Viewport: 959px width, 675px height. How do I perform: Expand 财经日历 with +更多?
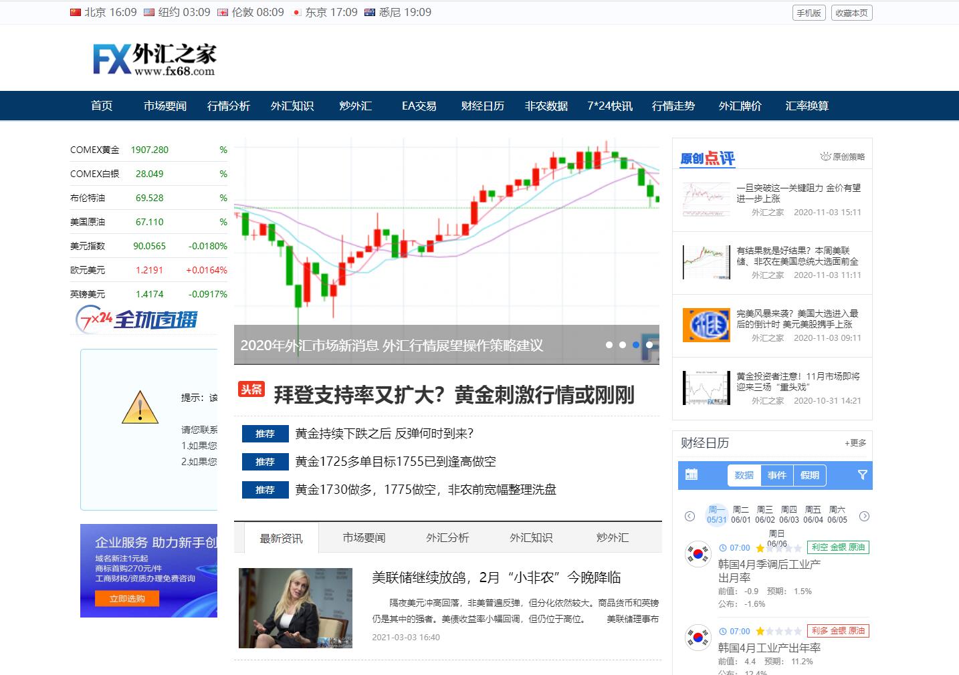[x=855, y=442]
